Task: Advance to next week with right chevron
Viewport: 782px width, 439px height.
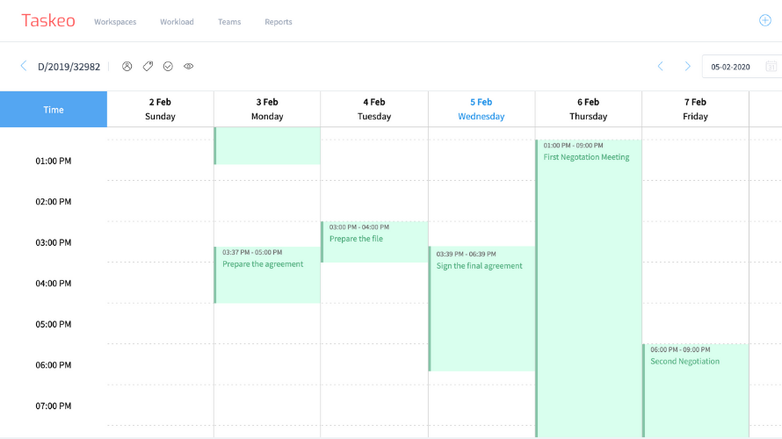Action: [688, 67]
